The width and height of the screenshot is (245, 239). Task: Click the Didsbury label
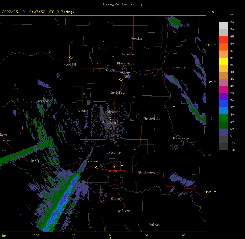[109, 122]
